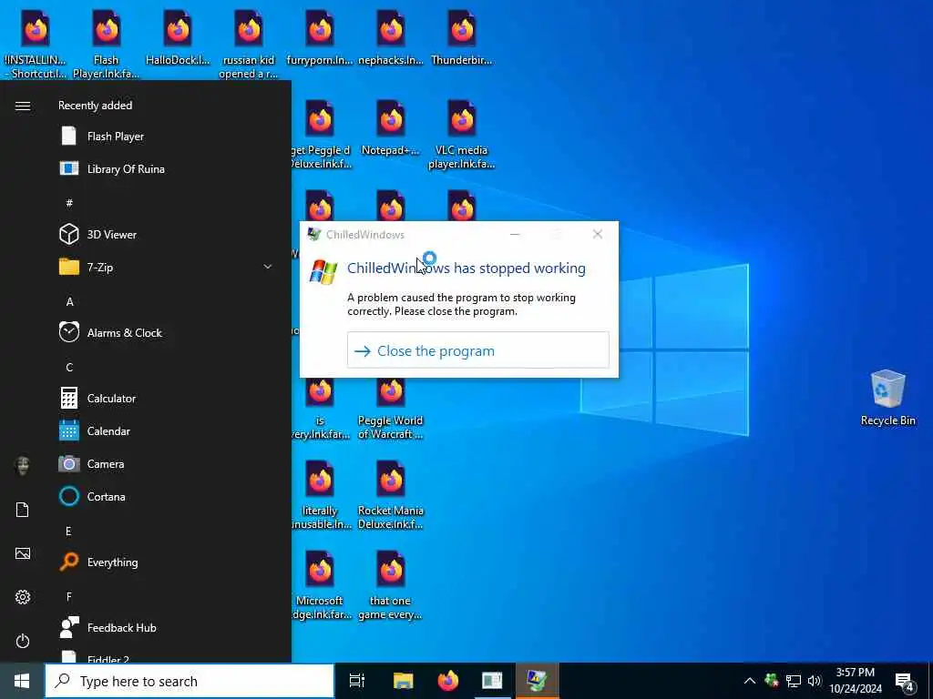Select the Microsoft Edge.lnk desktop shortcut
The width and height of the screenshot is (933, 699).
[321, 585]
